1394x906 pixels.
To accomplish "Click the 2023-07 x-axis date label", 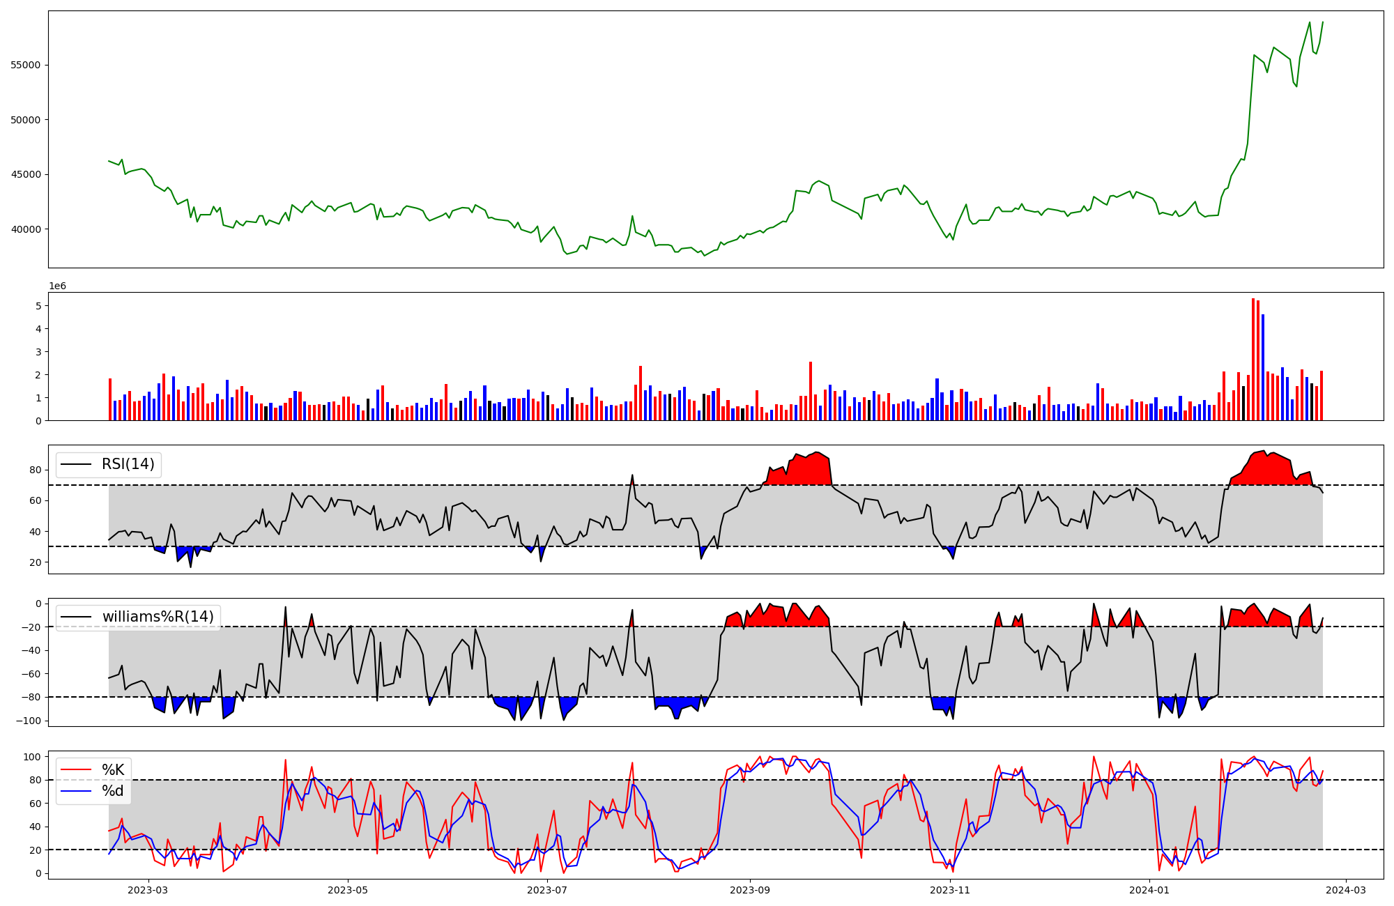I will click(x=547, y=890).
